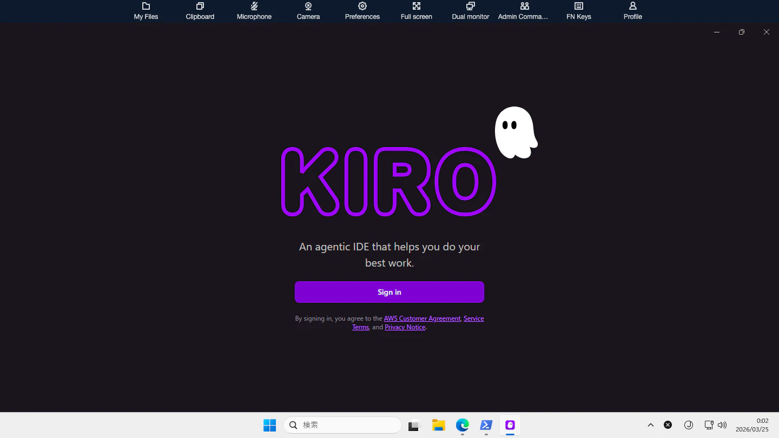Click the tagline "An agentic IDE that helps you do your best work."
The height and width of the screenshot is (438, 779).
coord(389,255)
